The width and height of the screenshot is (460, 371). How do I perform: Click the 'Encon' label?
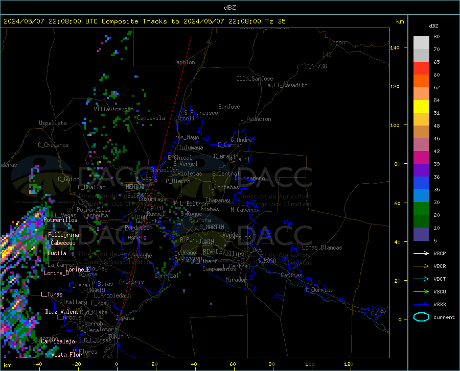(337, 42)
